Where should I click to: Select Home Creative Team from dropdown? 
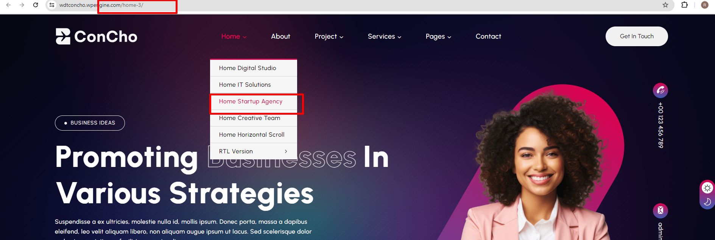click(x=254, y=118)
